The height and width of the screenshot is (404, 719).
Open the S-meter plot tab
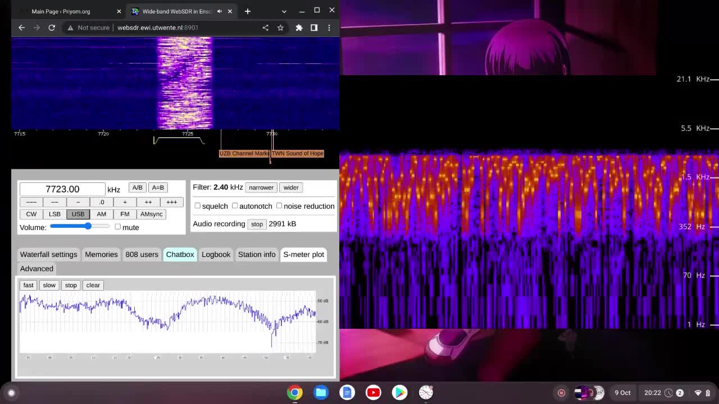pyautogui.click(x=303, y=254)
